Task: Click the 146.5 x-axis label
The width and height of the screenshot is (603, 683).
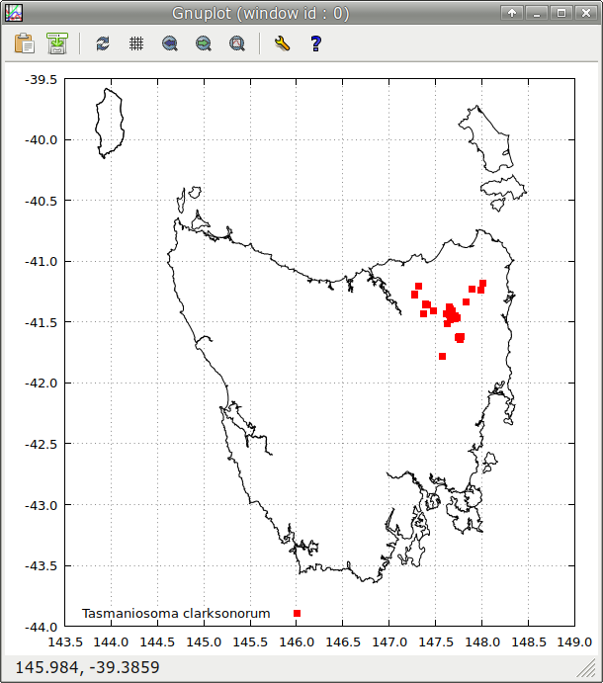Action: click(x=343, y=642)
